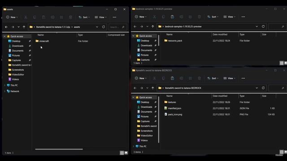Click Delete icon in katana BEDROCK window toolbar

[x=199, y=78]
